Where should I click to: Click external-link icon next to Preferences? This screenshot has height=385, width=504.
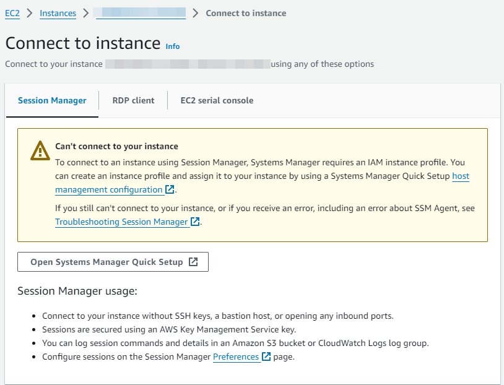266,357
